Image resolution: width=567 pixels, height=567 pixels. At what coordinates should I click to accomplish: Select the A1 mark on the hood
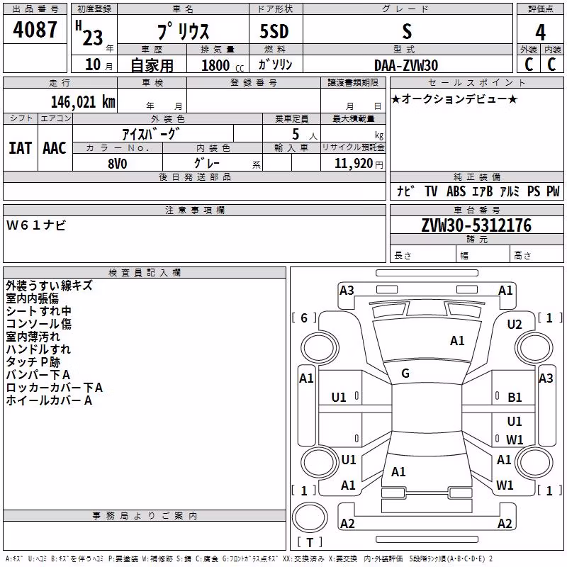(x=457, y=340)
